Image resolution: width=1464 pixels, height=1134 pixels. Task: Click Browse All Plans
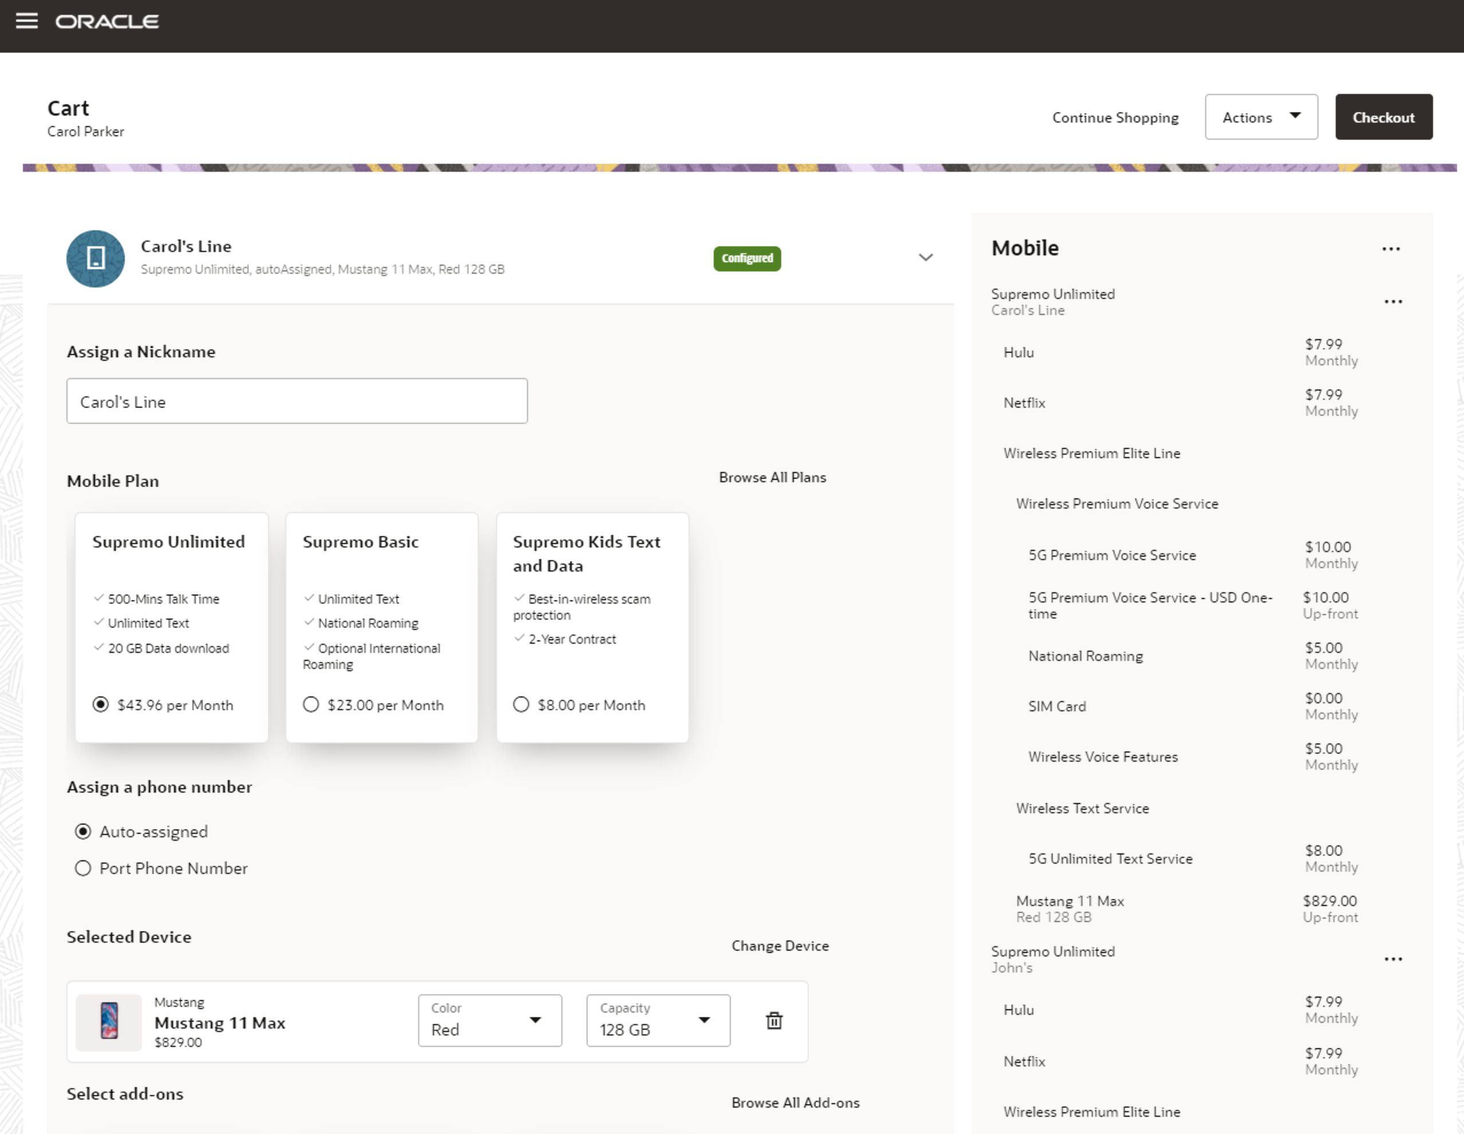pos(772,477)
